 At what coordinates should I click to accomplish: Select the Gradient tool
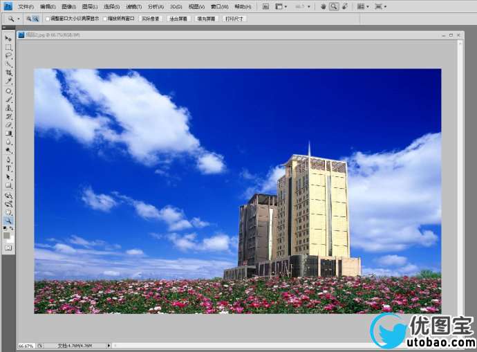click(x=8, y=133)
